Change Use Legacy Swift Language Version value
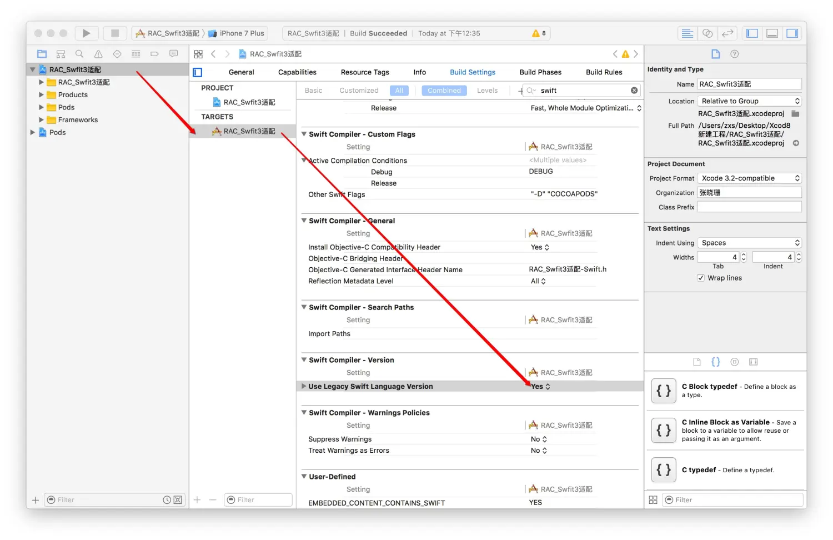Image resolution: width=833 pixels, height=540 pixels. [540, 387]
